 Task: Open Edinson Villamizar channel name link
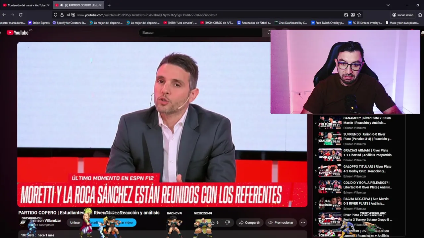pyautogui.click(x=46, y=220)
